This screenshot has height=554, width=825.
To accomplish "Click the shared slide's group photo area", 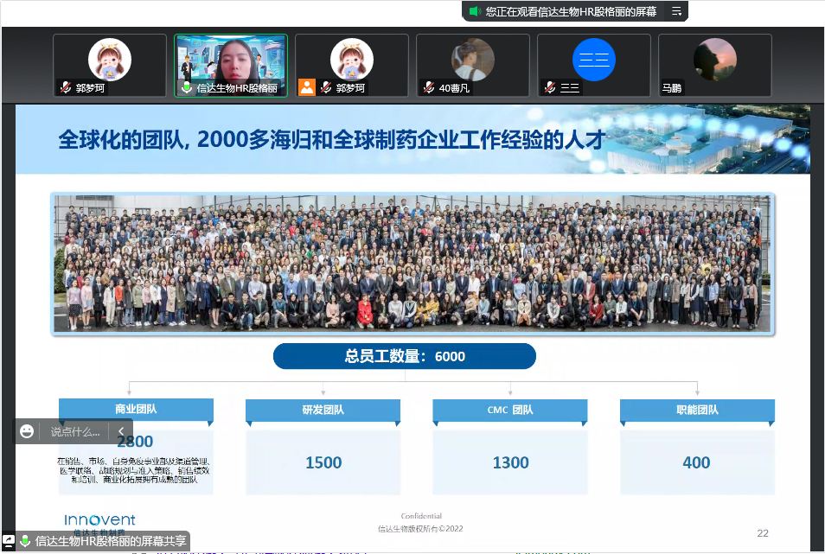I will click(x=412, y=263).
